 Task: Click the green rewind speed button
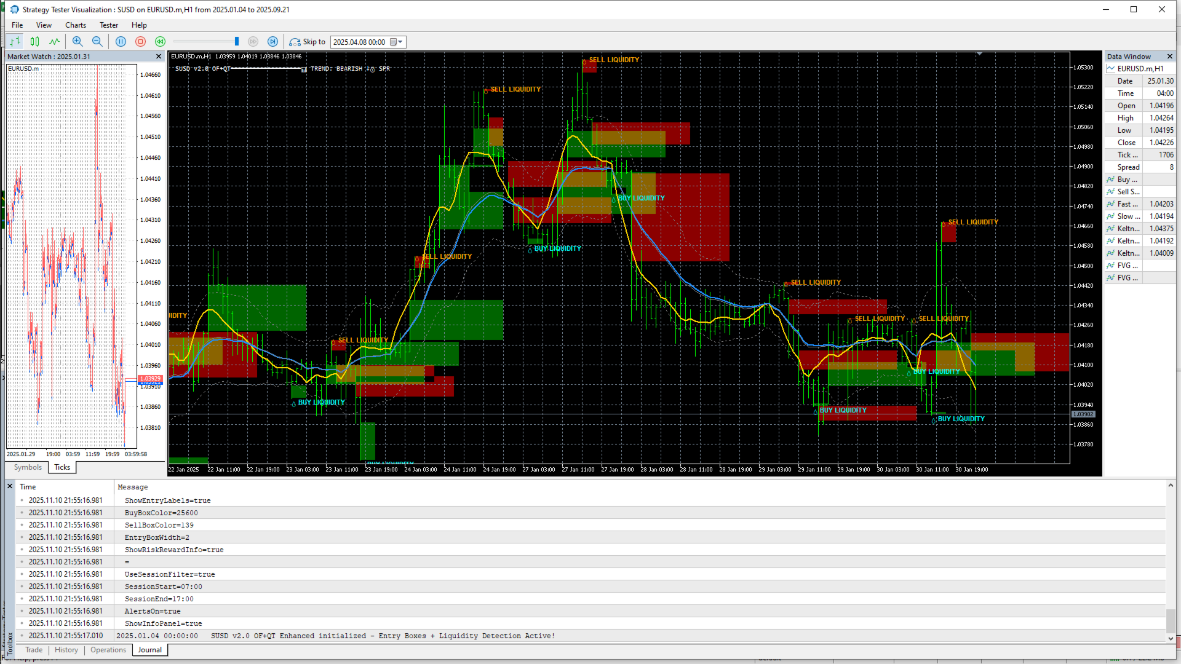161,42
